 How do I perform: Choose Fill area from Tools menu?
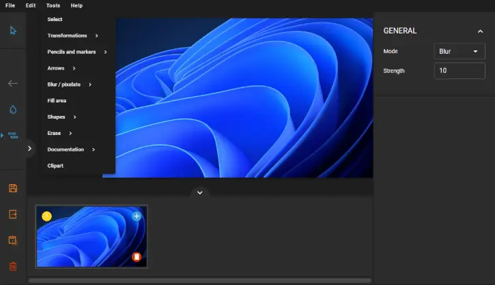click(x=57, y=101)
